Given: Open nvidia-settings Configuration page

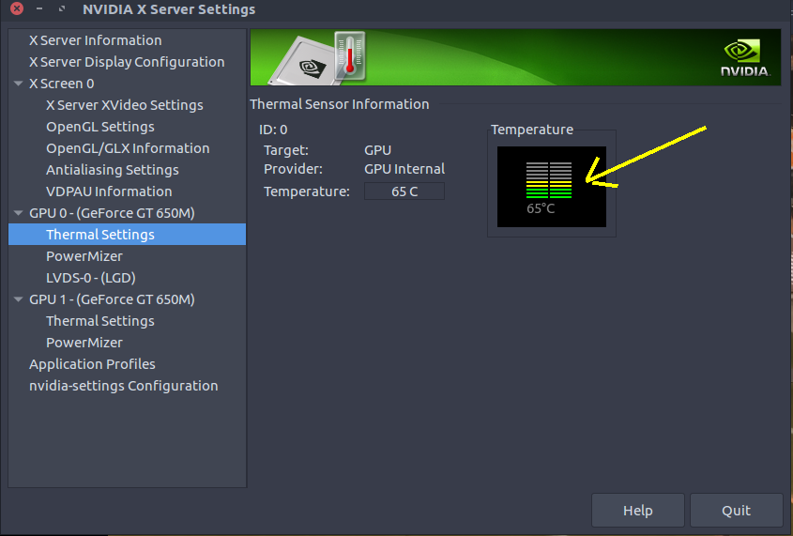Looking at the screenshot, I should tap(123, 386).
